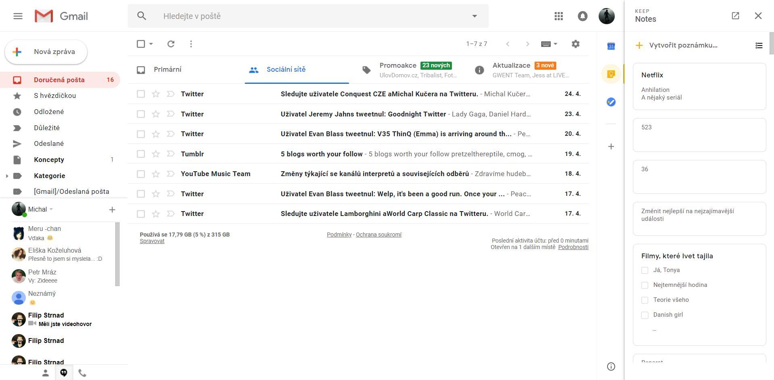Click inside the Gmail search field
774x380 pixels.
coord(282,16)
